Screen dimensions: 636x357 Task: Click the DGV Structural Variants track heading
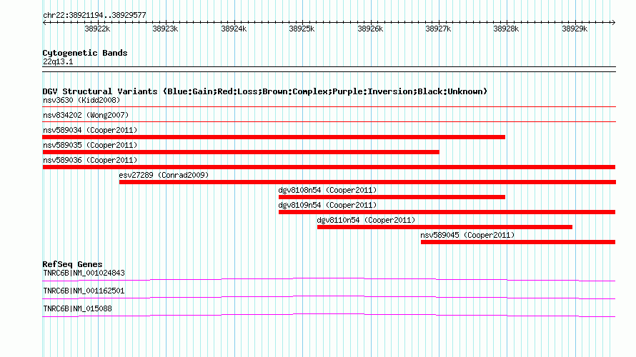(x=265, y=91)
